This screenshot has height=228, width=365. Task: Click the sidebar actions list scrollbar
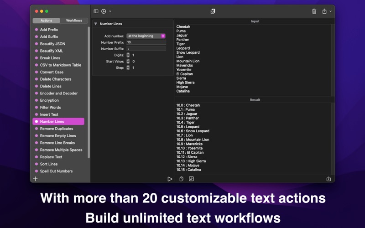(89, 93)
